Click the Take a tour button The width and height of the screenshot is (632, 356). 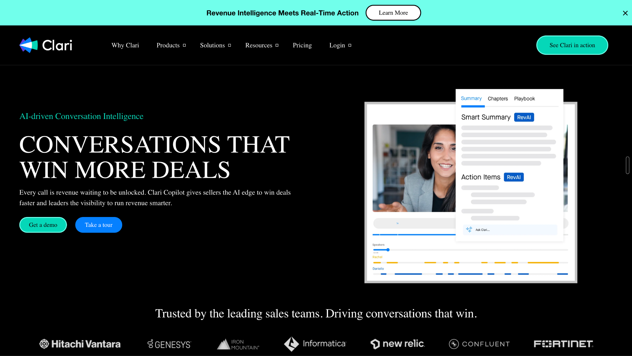point(99,225)
